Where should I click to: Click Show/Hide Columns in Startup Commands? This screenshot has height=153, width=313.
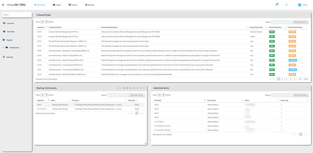(x=137, y=95)
